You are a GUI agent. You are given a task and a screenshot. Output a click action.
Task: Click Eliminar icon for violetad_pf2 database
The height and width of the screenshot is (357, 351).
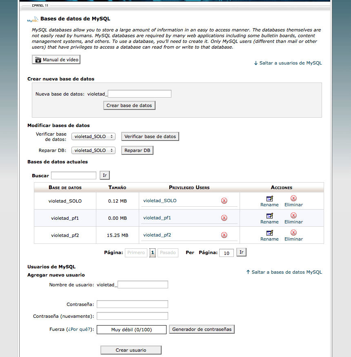coord(293,232)
